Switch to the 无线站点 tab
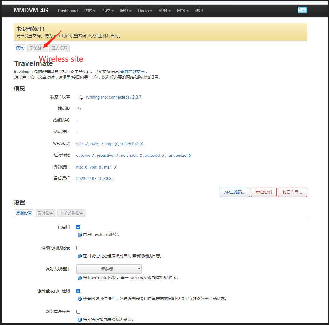Screen dimensions: 329x325 tap(37, 48)
